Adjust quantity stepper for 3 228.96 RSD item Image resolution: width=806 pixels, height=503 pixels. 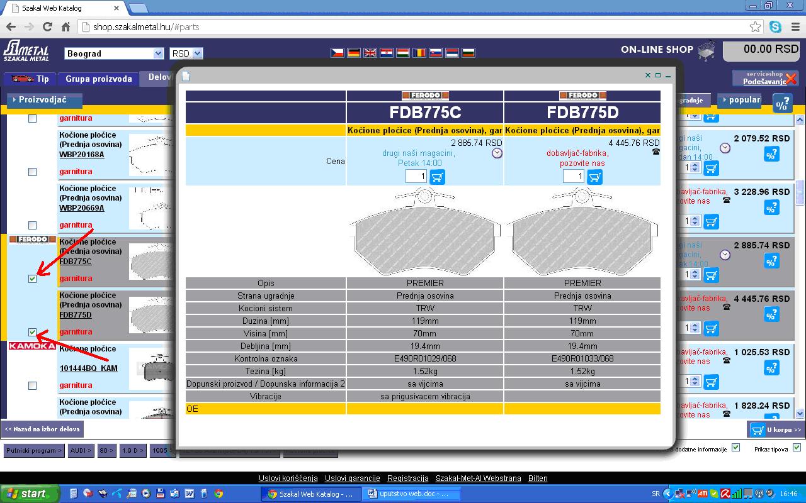tap(695, 221)
